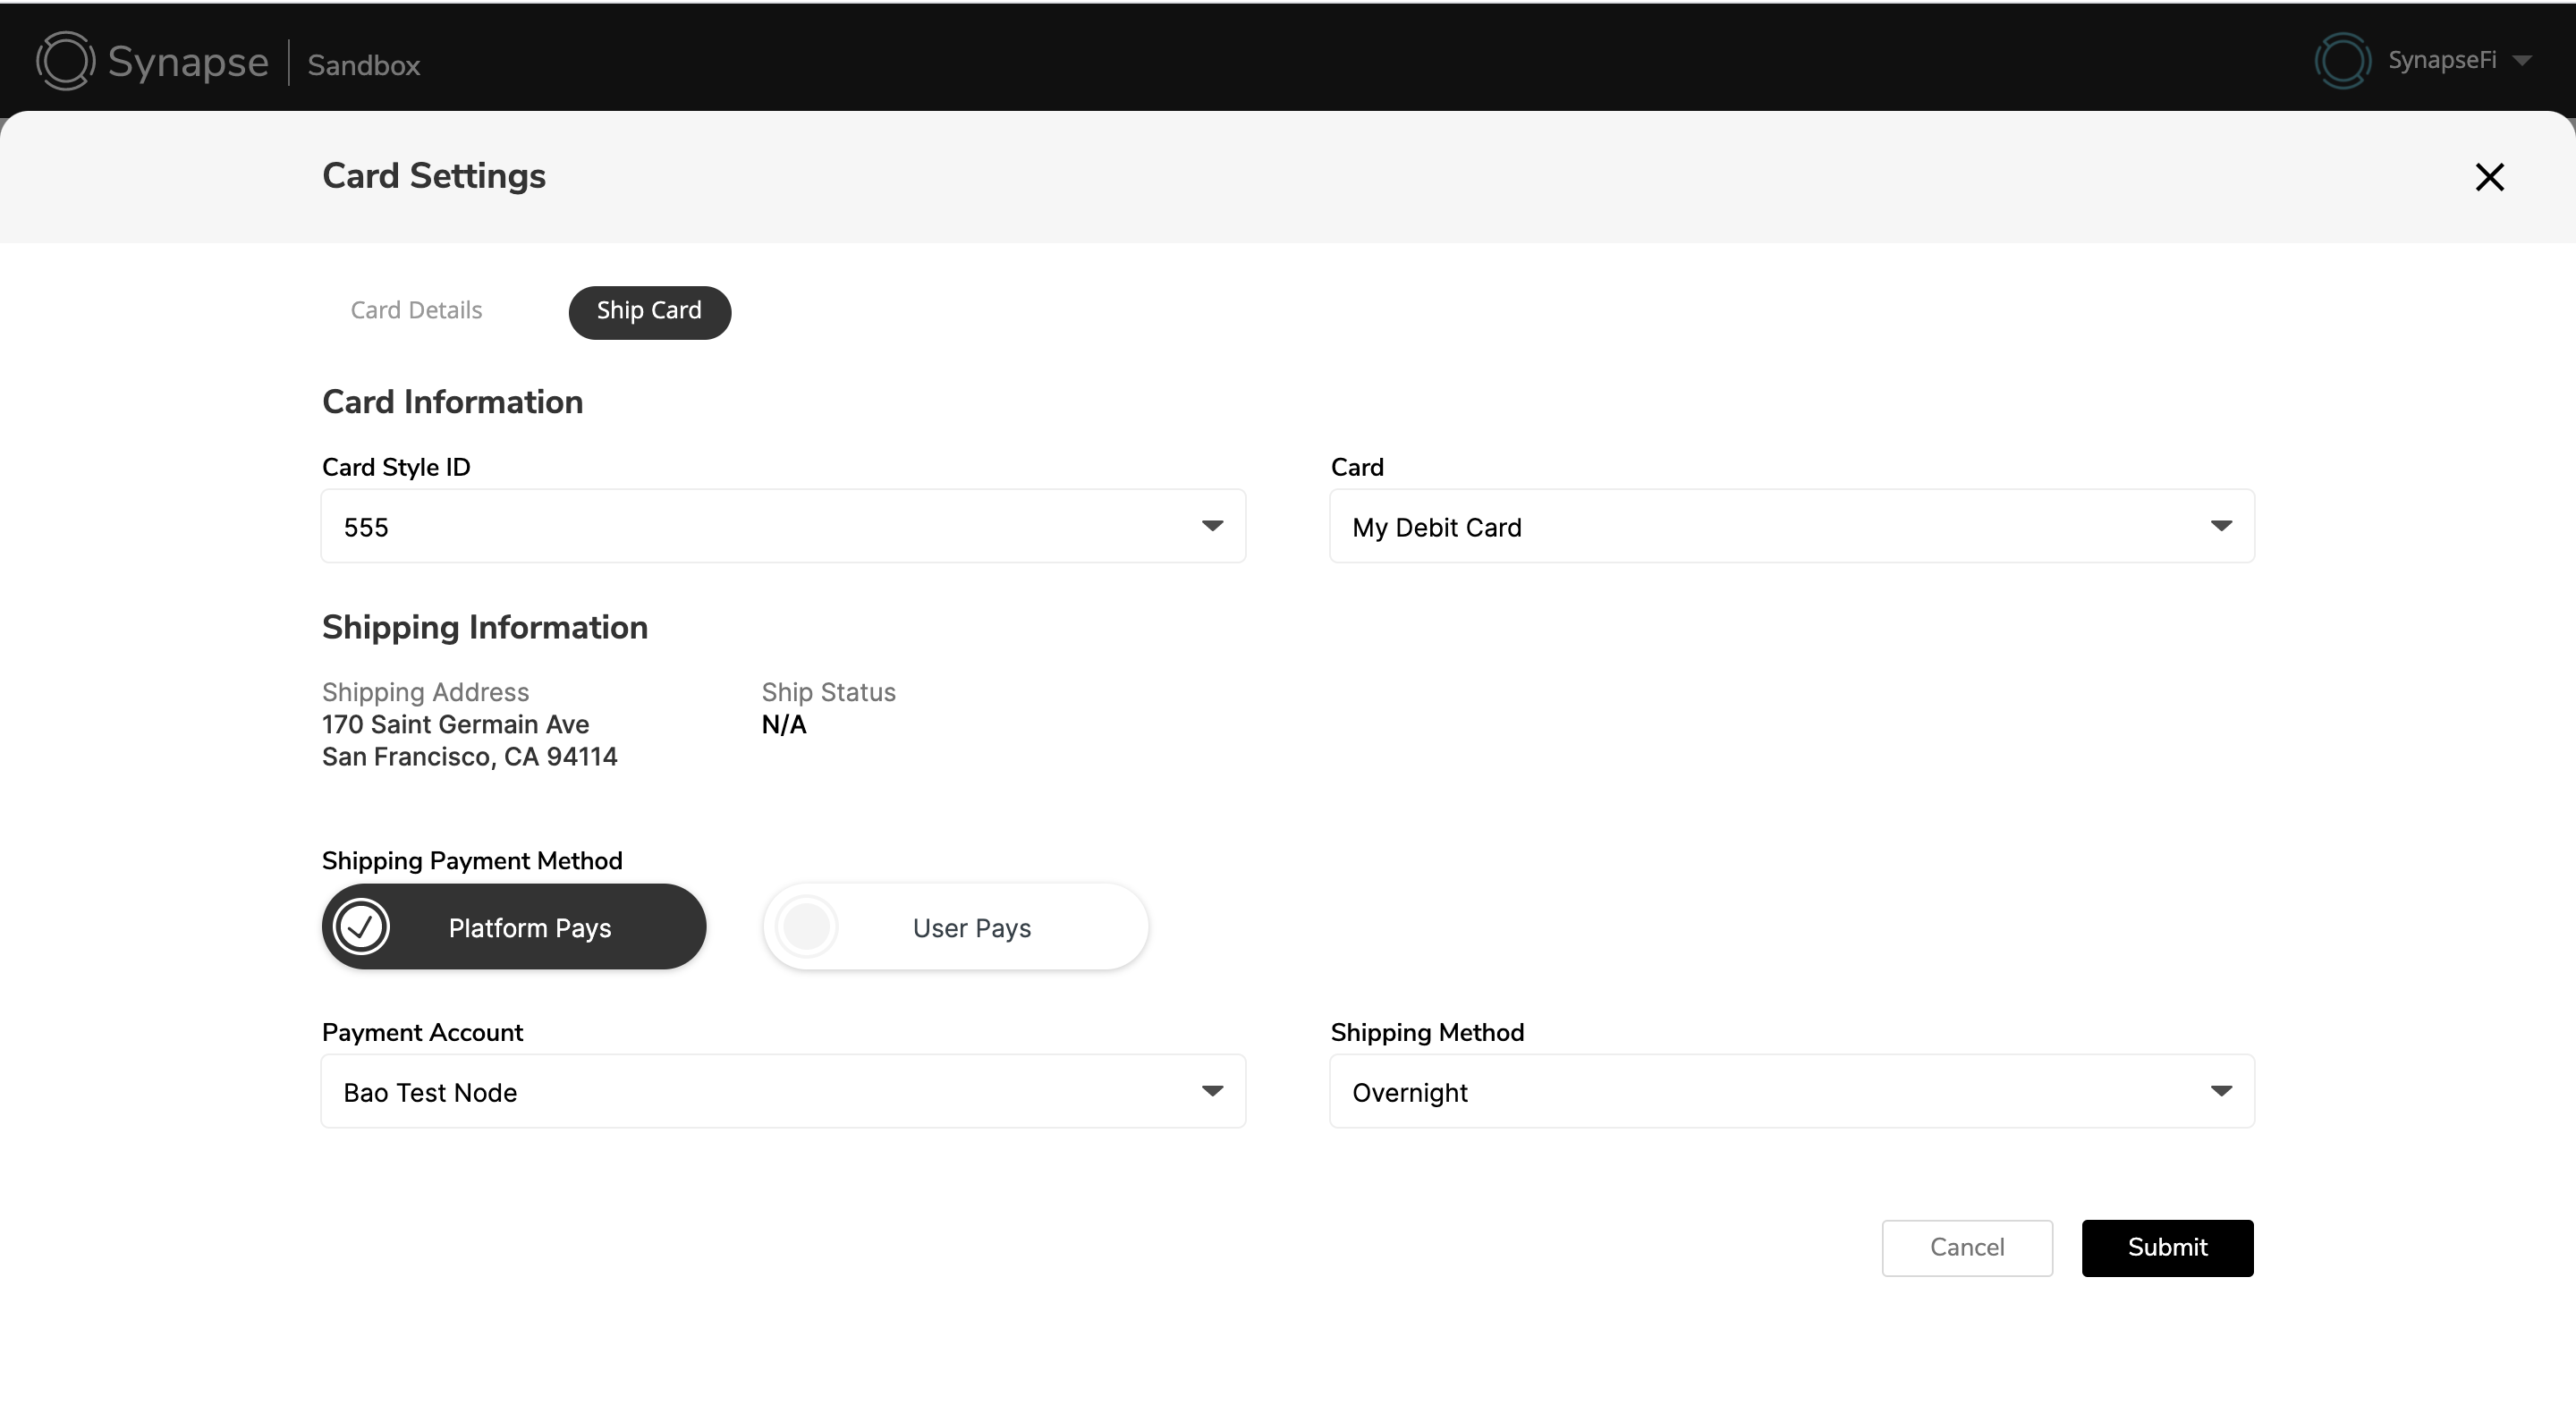Image resolution: width=2576 pixels, height=1413 pixels.
Task: Click the SynapseFi account avatar icon
Action: 2342,61
